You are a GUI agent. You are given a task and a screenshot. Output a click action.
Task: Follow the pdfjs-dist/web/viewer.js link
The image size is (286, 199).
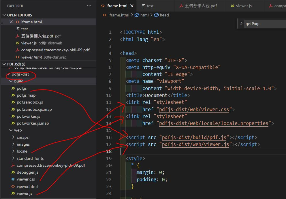pos(195,144)
